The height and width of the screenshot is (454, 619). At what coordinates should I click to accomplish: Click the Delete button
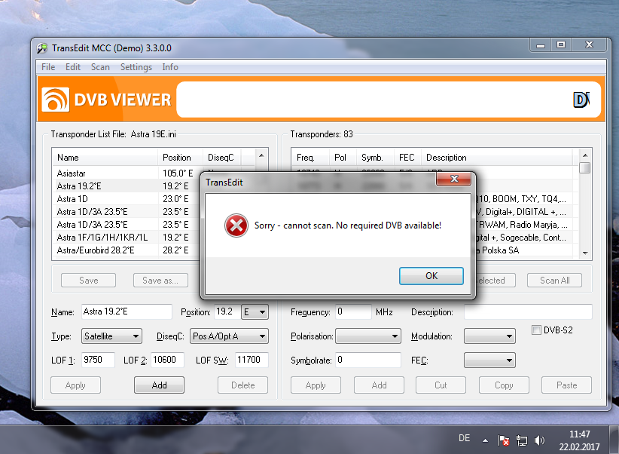[x=242, y=385]
